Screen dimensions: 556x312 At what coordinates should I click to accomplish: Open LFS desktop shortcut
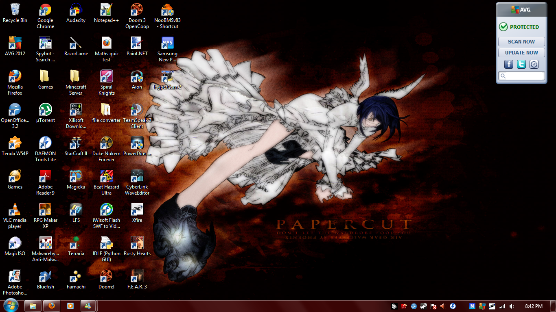pos(76,213)
